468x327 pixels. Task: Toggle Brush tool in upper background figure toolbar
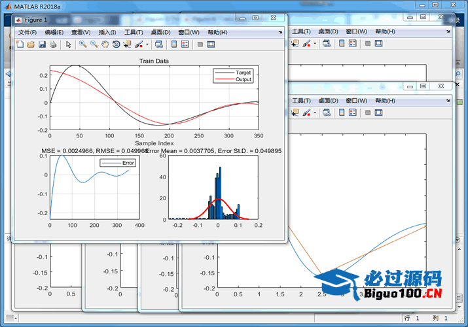point(306,44)
